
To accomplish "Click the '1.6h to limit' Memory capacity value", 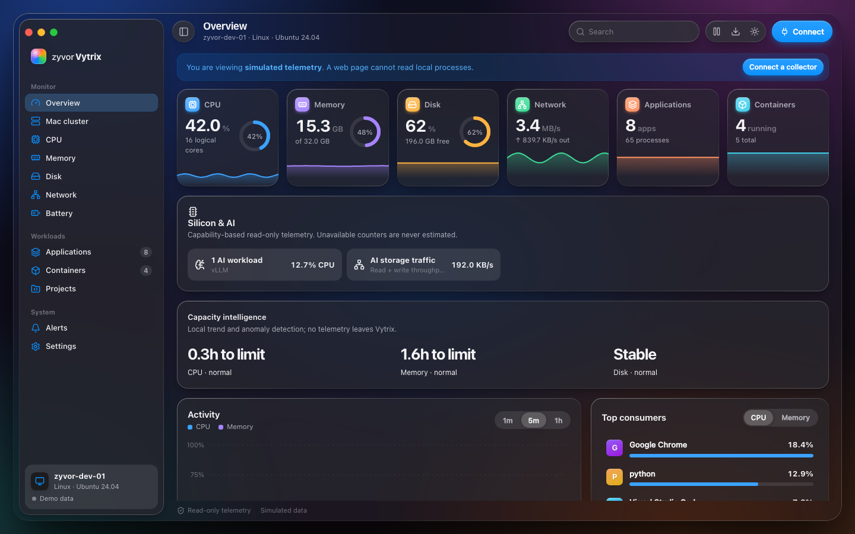I will coord(438,354).
